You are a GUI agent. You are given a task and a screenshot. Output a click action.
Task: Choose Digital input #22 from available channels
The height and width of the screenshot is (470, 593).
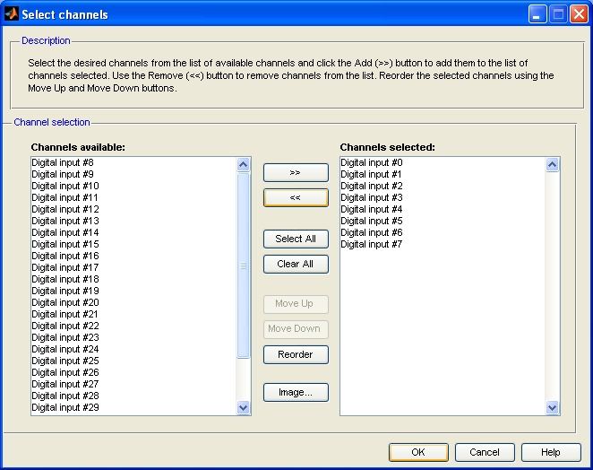point(65,326)
